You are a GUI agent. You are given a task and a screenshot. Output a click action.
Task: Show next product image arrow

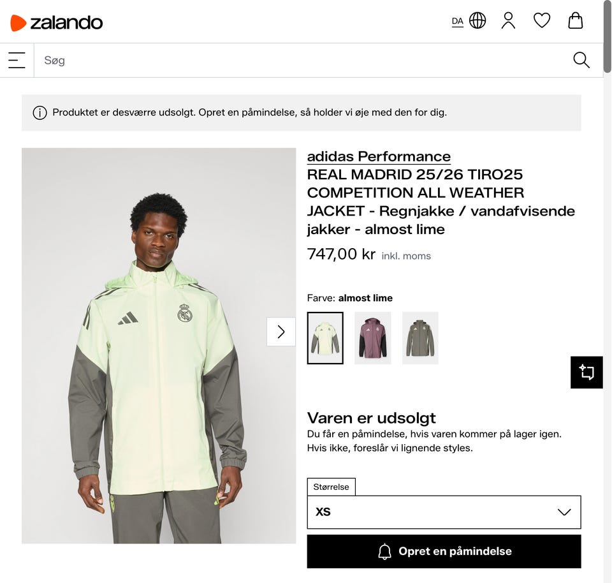pos(281,332)
